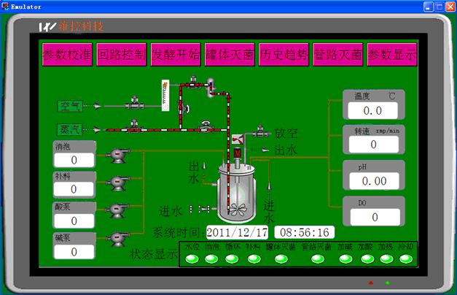
Task: Click the valve on the vertical red pipe
Action: (184, 108)
